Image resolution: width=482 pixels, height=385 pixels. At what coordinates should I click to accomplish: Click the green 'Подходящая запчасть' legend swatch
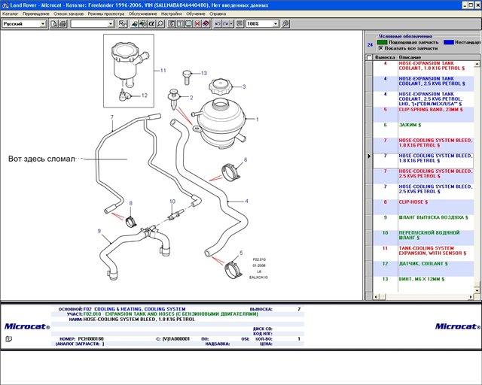pos(382,42)
